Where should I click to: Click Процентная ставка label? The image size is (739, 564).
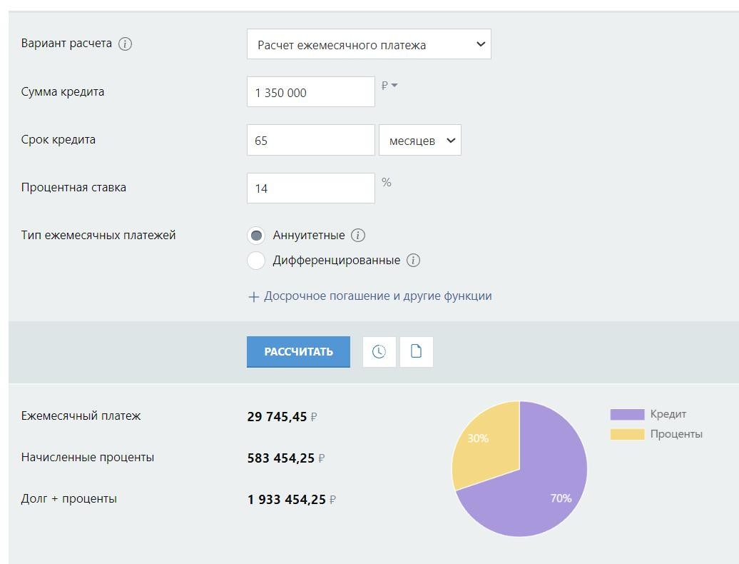[x=73, y=187]
